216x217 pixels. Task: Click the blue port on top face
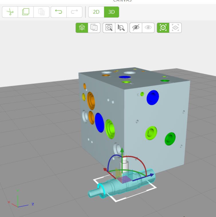pyautogui.click(x=125, y=77)
